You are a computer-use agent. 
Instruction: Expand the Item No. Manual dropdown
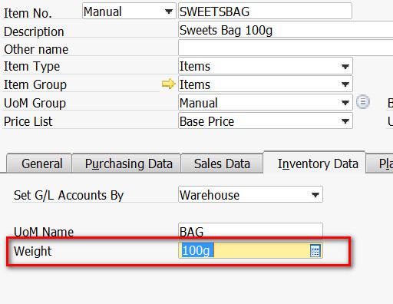(168, 12)
